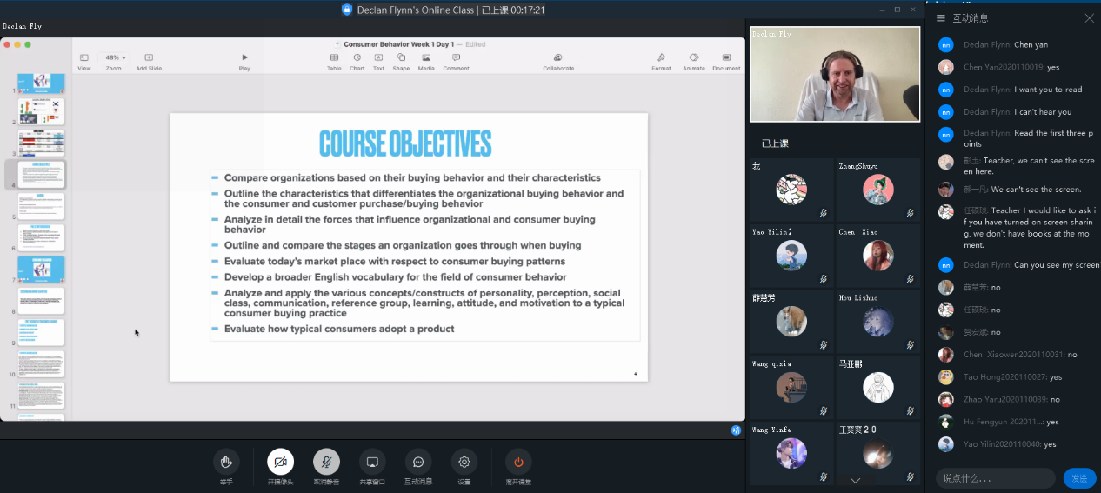The height and width of the screenshot is (493, 1101).
Task: Click the Play icon in the Keynote toolbar
Action: [x=244, y=57]
